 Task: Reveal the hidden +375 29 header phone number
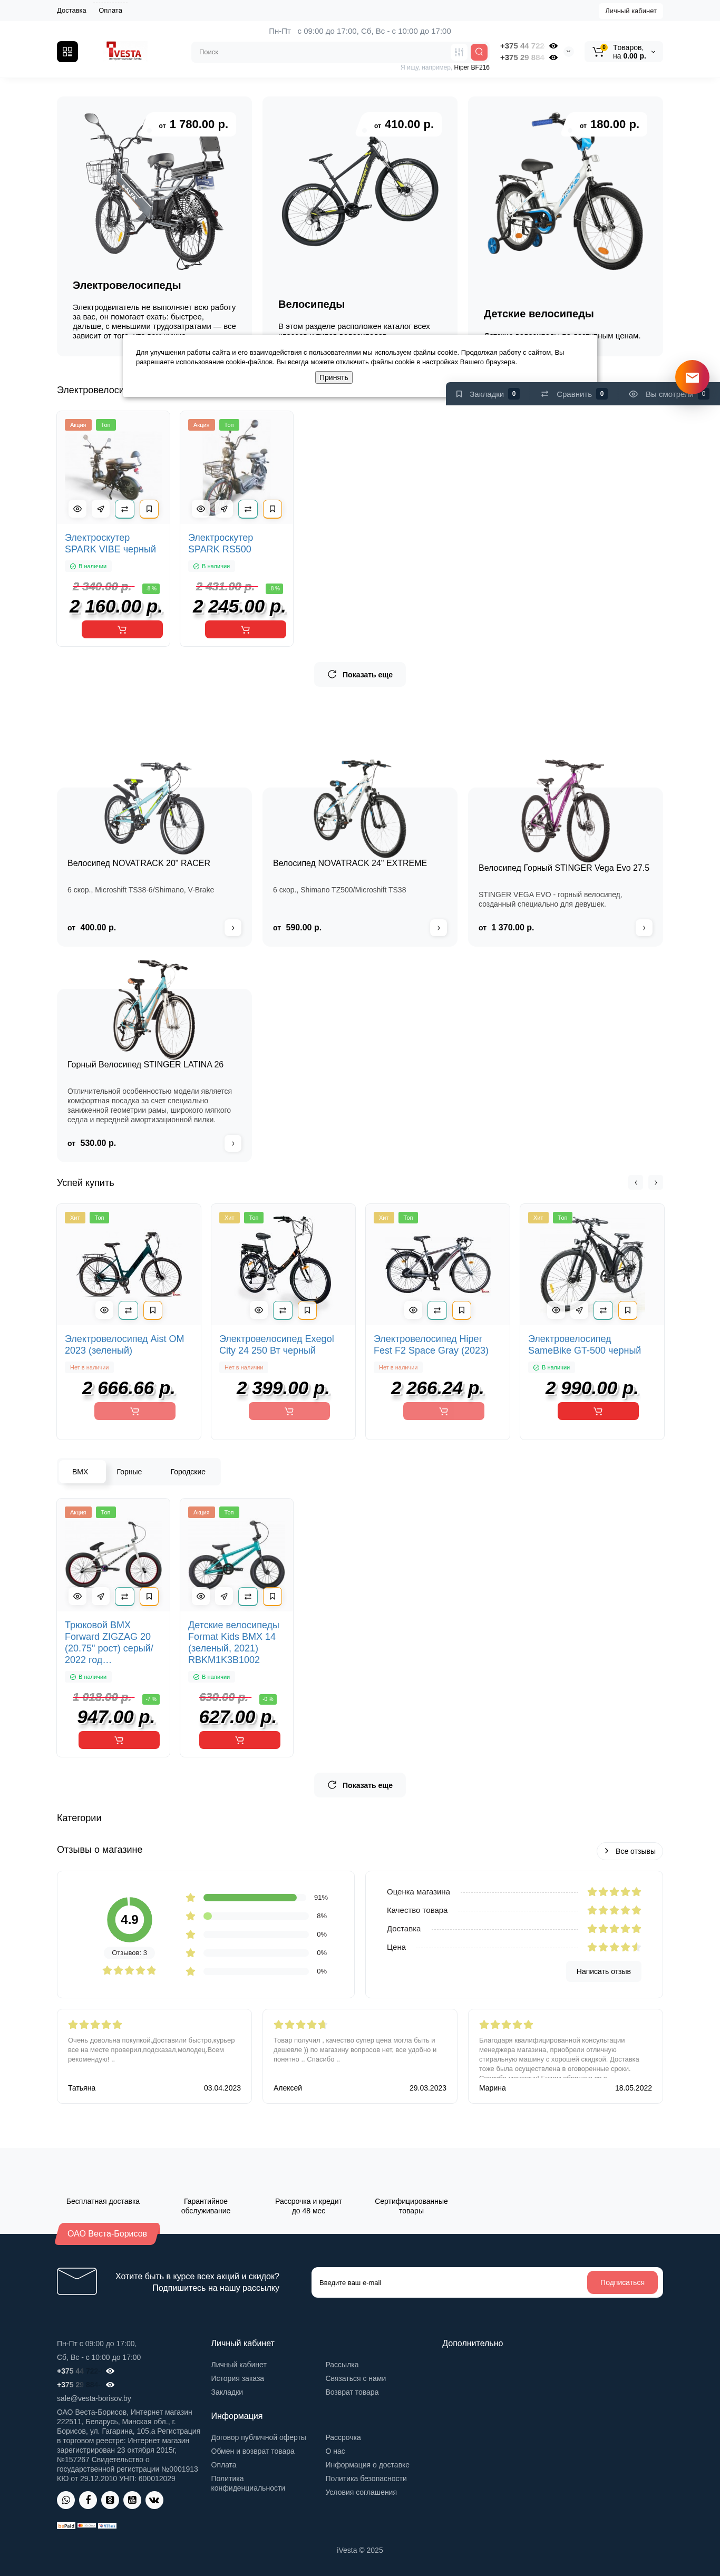click(553, 57)
